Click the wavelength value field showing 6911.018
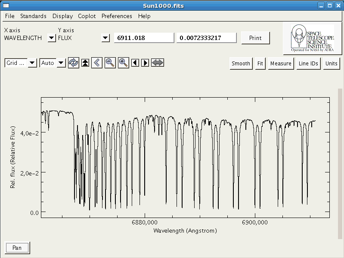 [x=143, y=38]
